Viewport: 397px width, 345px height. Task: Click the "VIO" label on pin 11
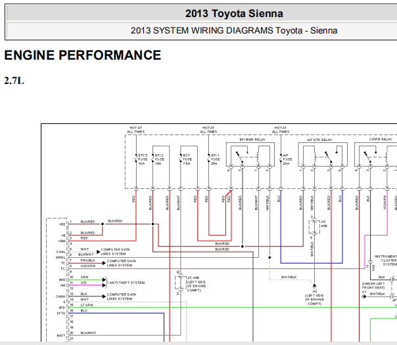[x=83, y=283]
